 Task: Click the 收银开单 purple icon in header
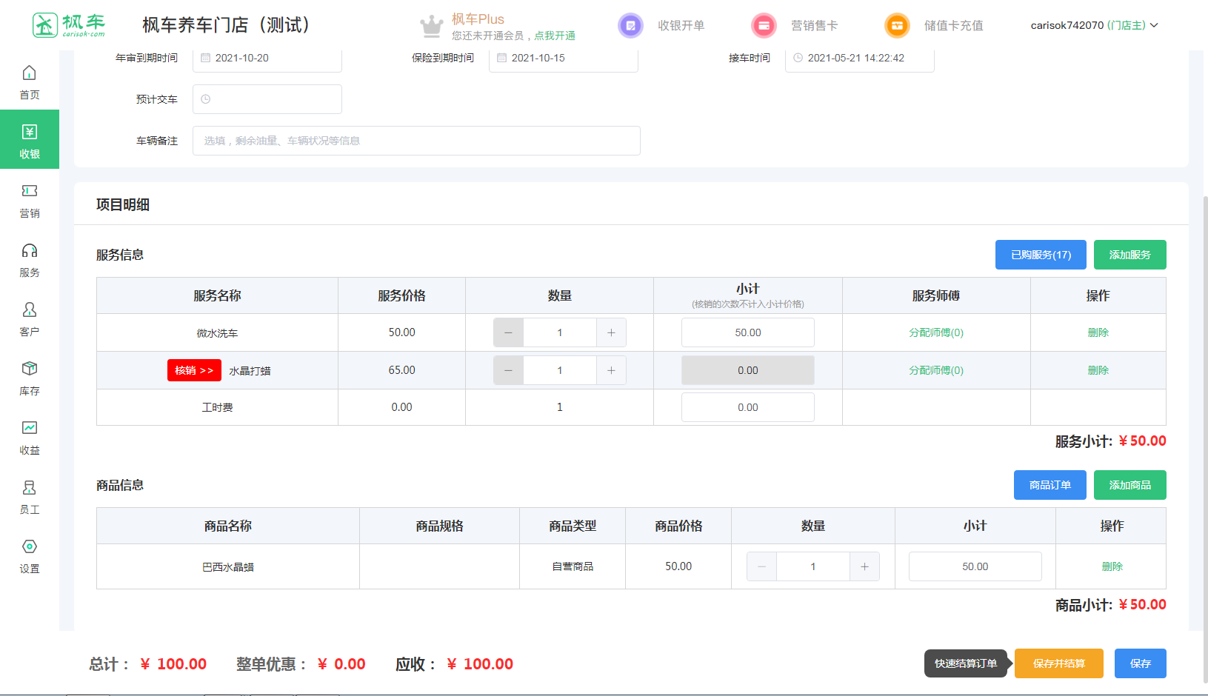coord(630,26)
